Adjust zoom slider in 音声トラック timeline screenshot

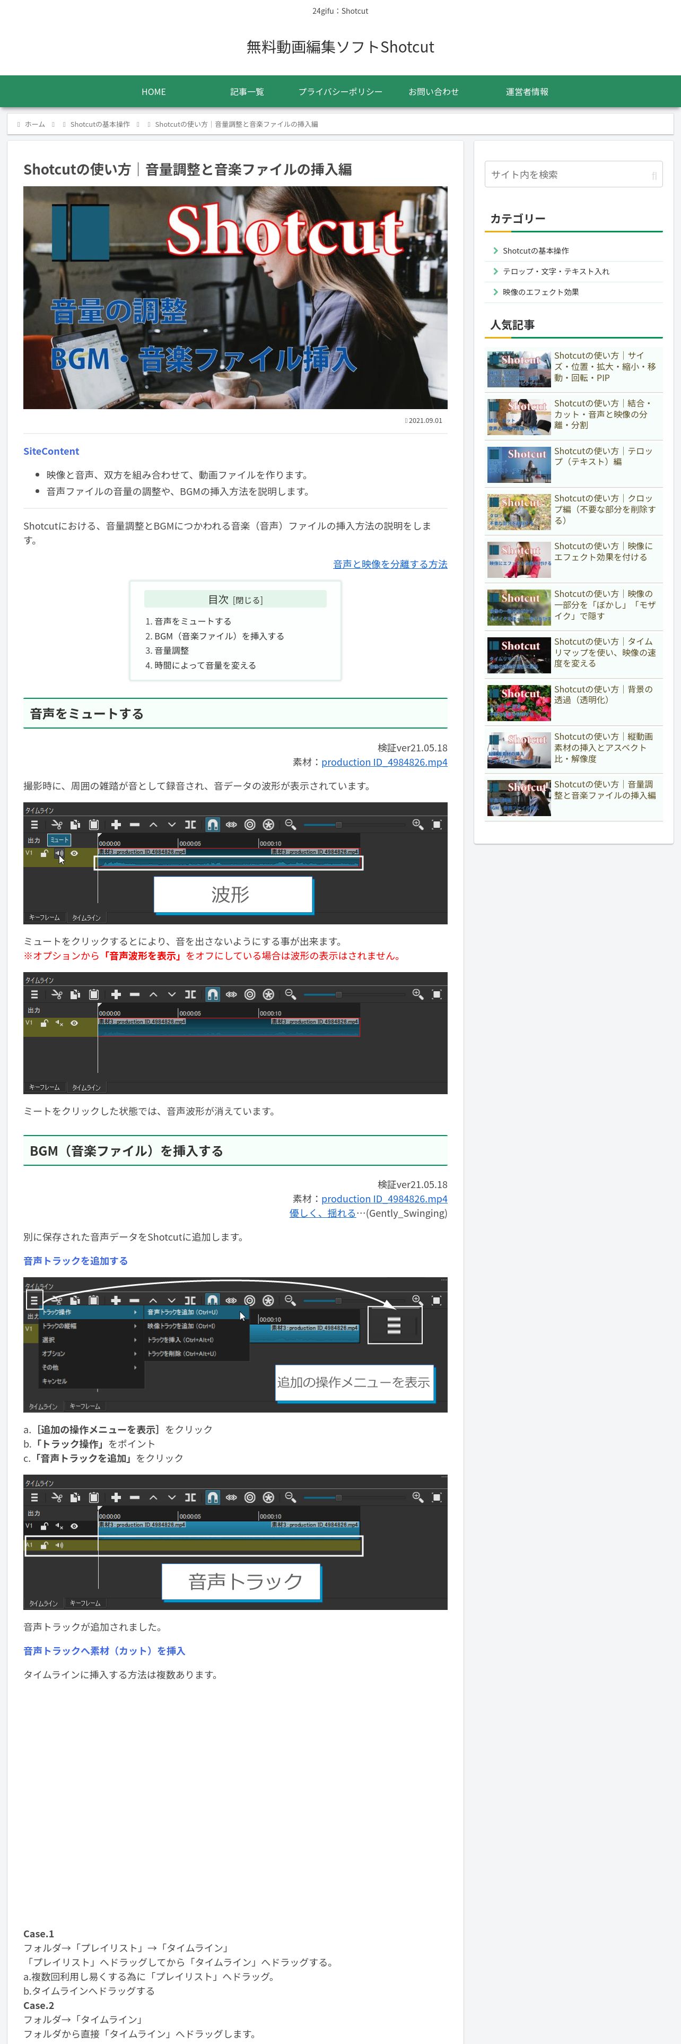(x=354, y=1497)
